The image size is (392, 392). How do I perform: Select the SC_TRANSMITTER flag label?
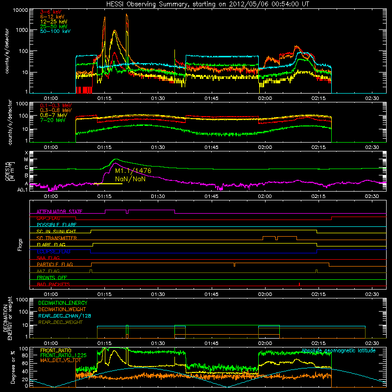pos(56,238)
